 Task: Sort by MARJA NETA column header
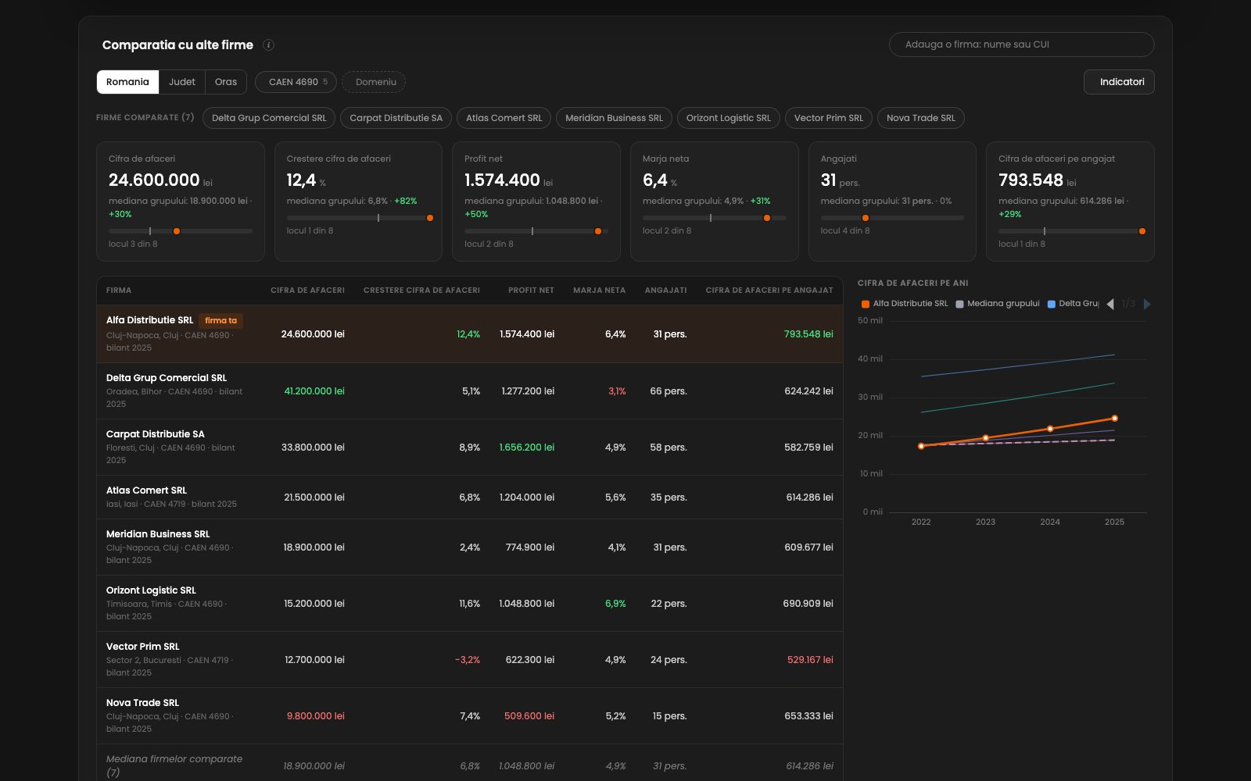pyautogui.click(x=599, y=291)
